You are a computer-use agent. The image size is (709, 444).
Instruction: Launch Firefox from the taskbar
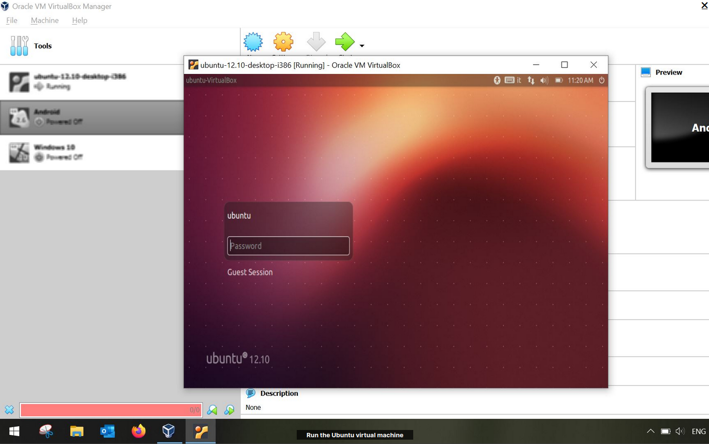click(x=138, y=431)
